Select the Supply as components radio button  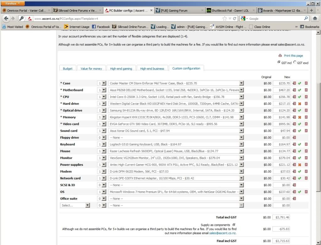(x=234, y=225)
